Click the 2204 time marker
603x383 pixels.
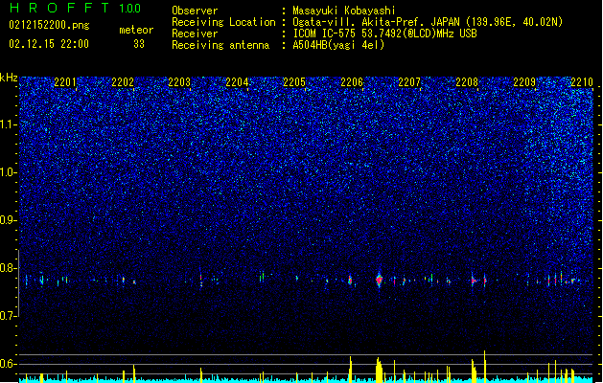click(x=237, y=82)
